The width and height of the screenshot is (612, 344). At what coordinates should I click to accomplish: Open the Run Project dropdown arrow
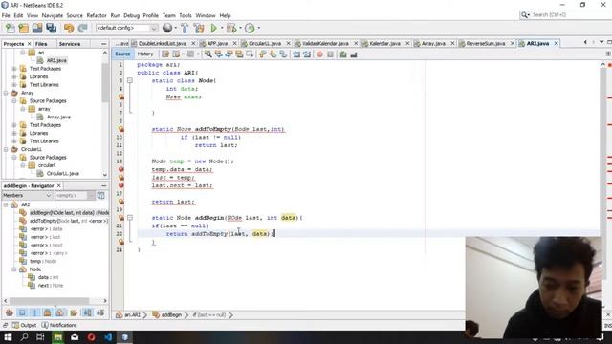click(x=222, y=28)
